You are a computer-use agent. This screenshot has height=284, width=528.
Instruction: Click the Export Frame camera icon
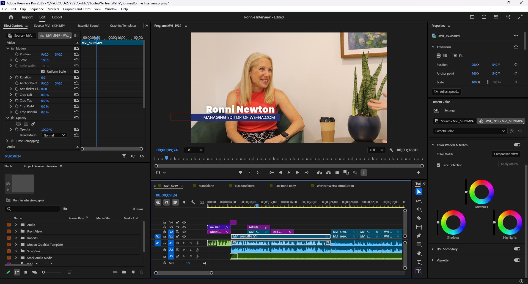337,173
